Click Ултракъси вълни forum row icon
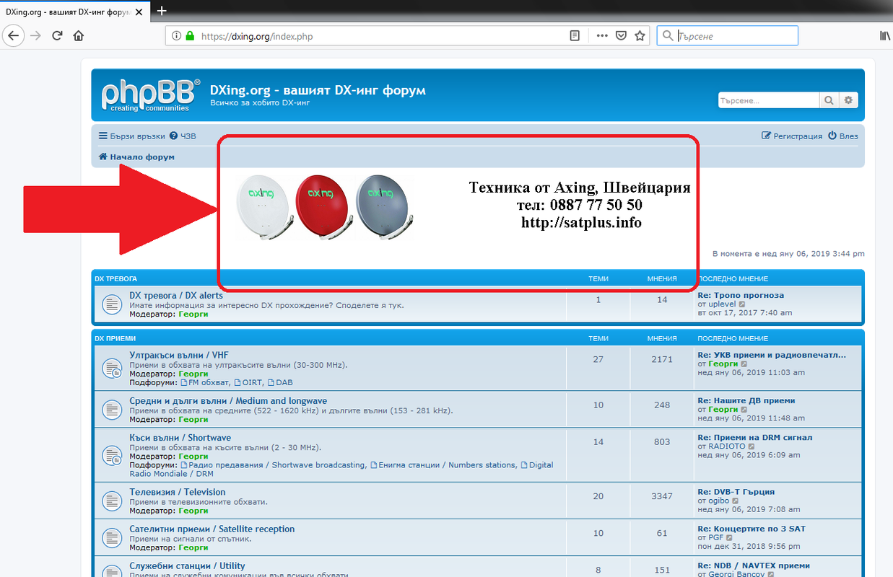The image size is (893, 577). point(110,369)
